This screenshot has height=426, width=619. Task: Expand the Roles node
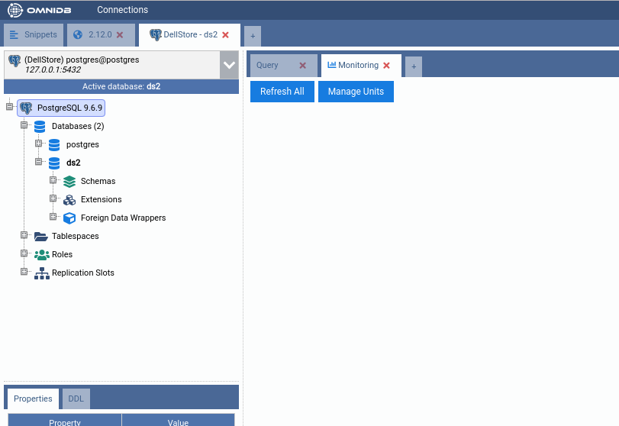click(x=24, y=253)
